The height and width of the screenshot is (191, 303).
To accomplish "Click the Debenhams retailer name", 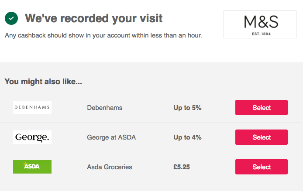I will [105, 108].
